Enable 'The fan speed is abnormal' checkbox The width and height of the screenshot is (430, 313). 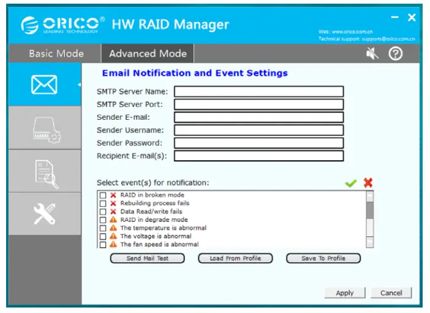pos(103,245)
